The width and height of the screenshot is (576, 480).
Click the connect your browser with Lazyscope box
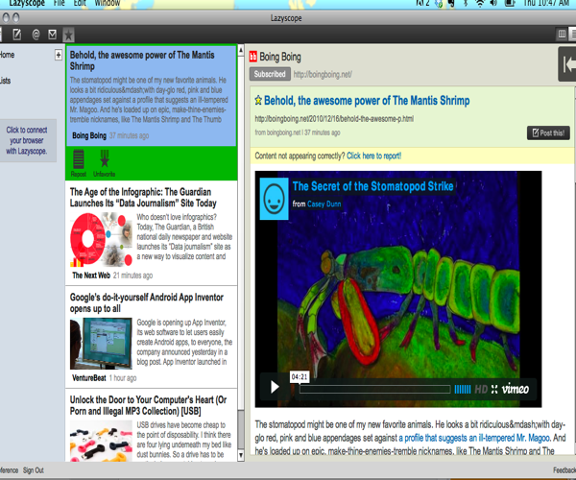click(27, 140)
